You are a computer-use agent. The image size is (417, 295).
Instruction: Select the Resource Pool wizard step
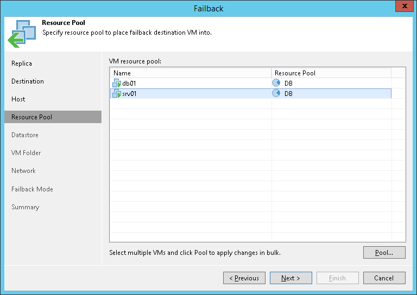coord(32,117)
